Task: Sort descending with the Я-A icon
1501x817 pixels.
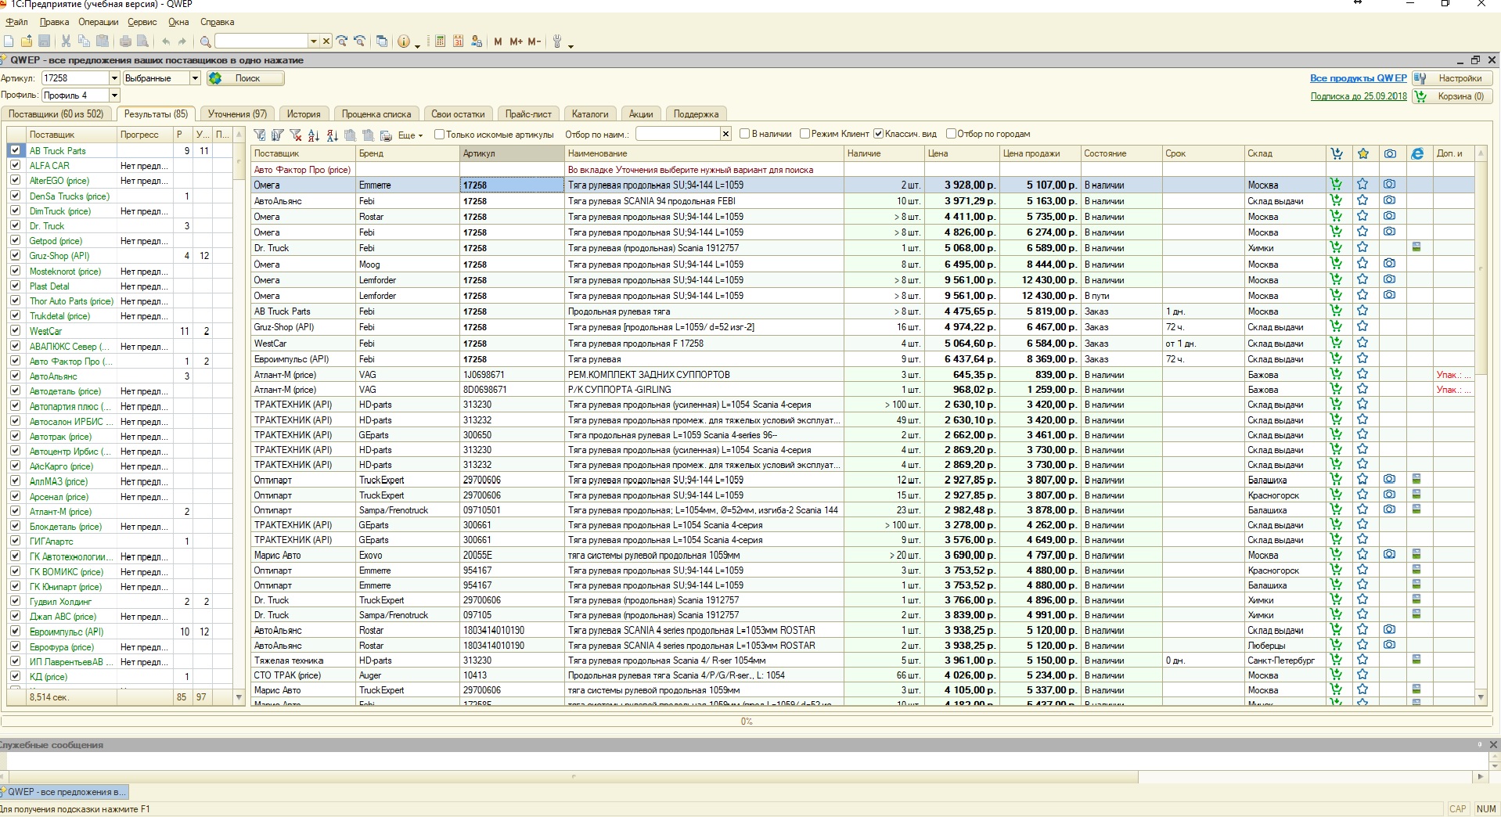Action: tap(332, 135)
